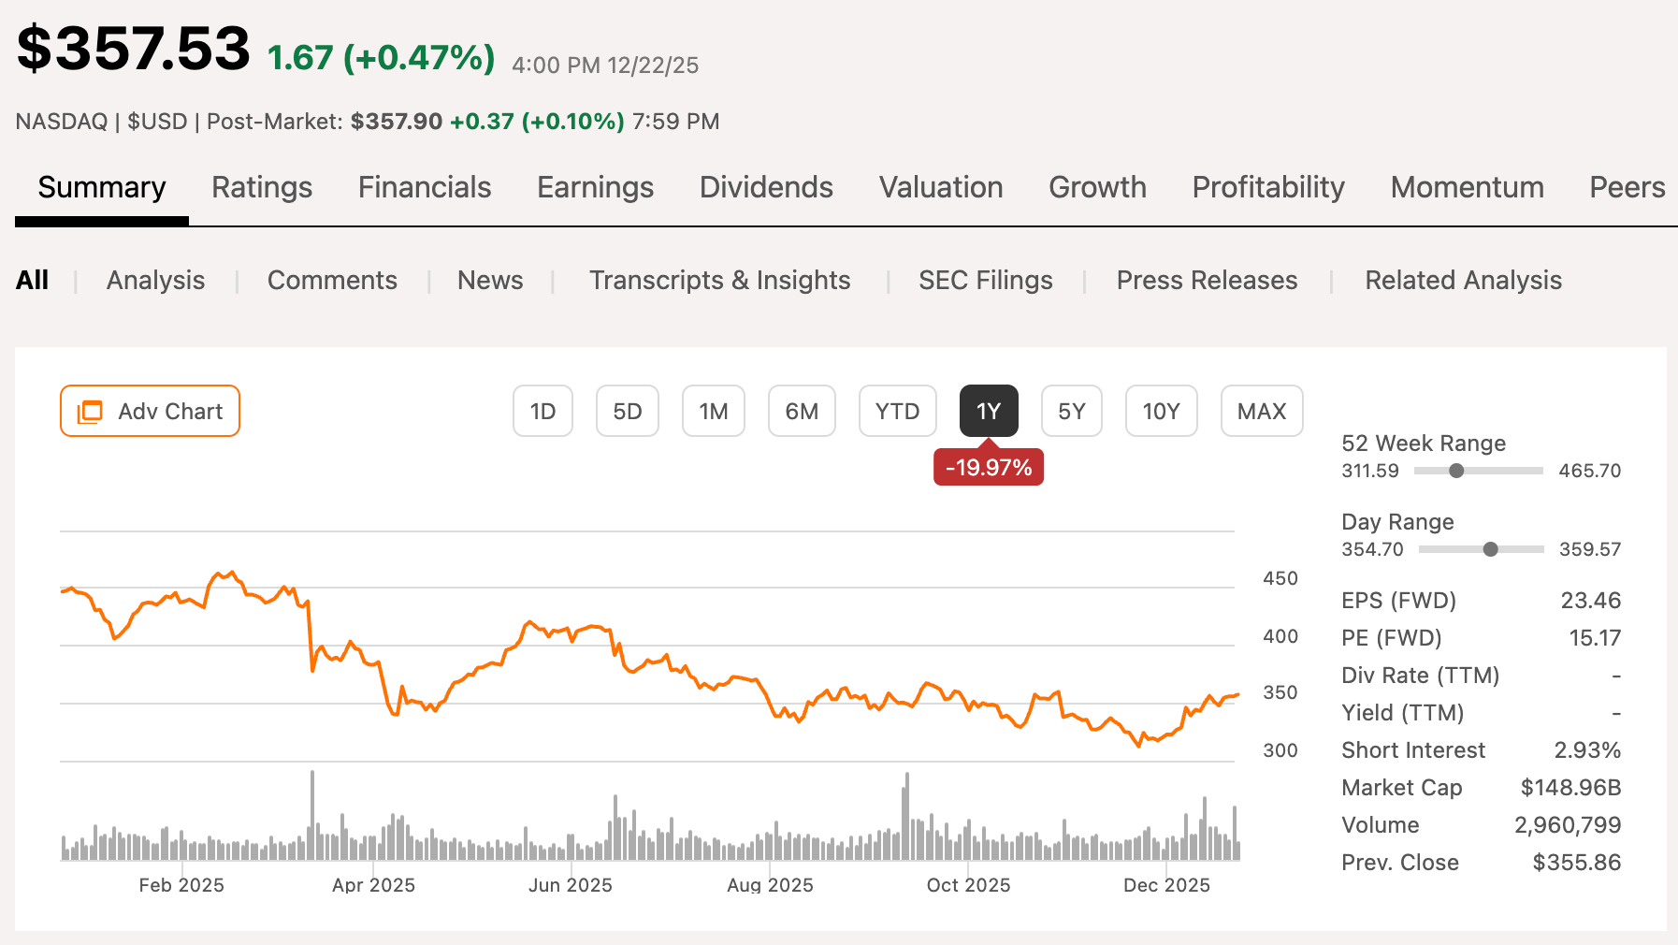Select the 1D chart range
Viewport: 1678px width, 945px height.
[x=542, y=411]
